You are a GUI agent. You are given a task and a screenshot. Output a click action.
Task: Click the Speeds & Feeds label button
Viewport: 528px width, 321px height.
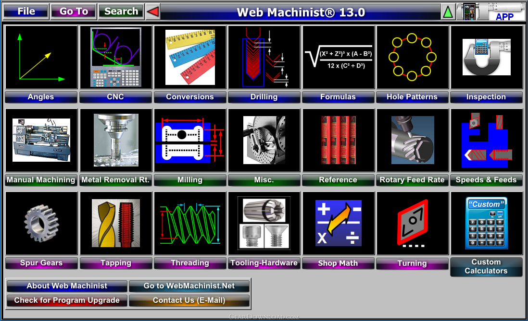tap(486, 180)
